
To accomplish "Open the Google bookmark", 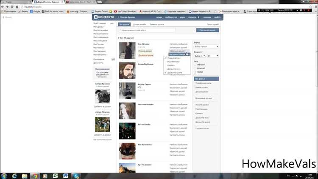I will [x=35, y=11].
